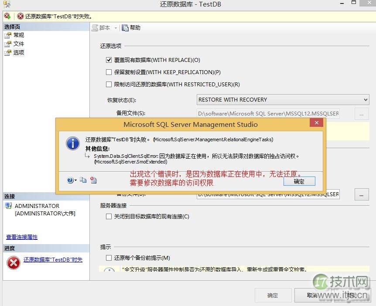The image size is (376, 306).
Task: Click the browse button beside the backup file path
Action: tap(362, 194)
